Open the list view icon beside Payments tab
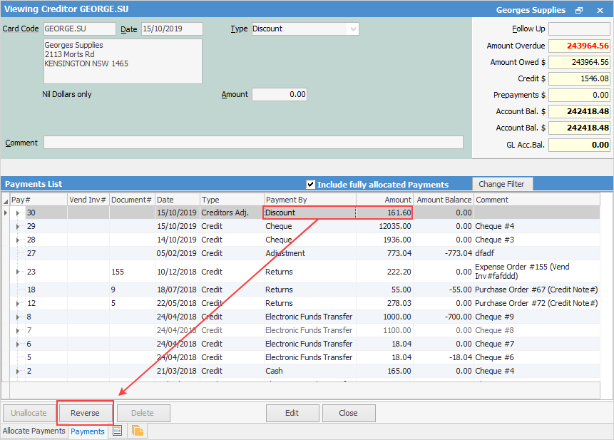The width and height of the screenshot is (614, 440). 117,431
